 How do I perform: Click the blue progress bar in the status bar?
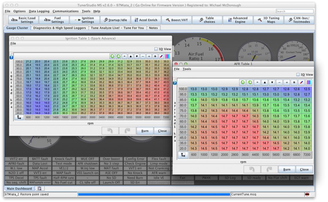tap(154, 194)
